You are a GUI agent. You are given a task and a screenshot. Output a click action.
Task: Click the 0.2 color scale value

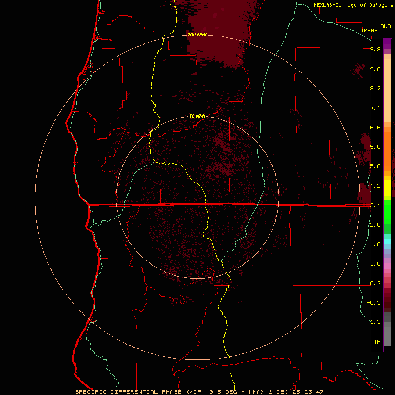(x=375, y=284)
